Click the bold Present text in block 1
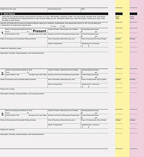This screenshot has width=144, height=157. pos(39,31)
